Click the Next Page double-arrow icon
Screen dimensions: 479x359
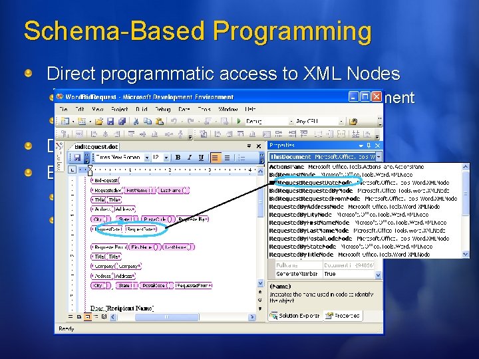point(260,308)
